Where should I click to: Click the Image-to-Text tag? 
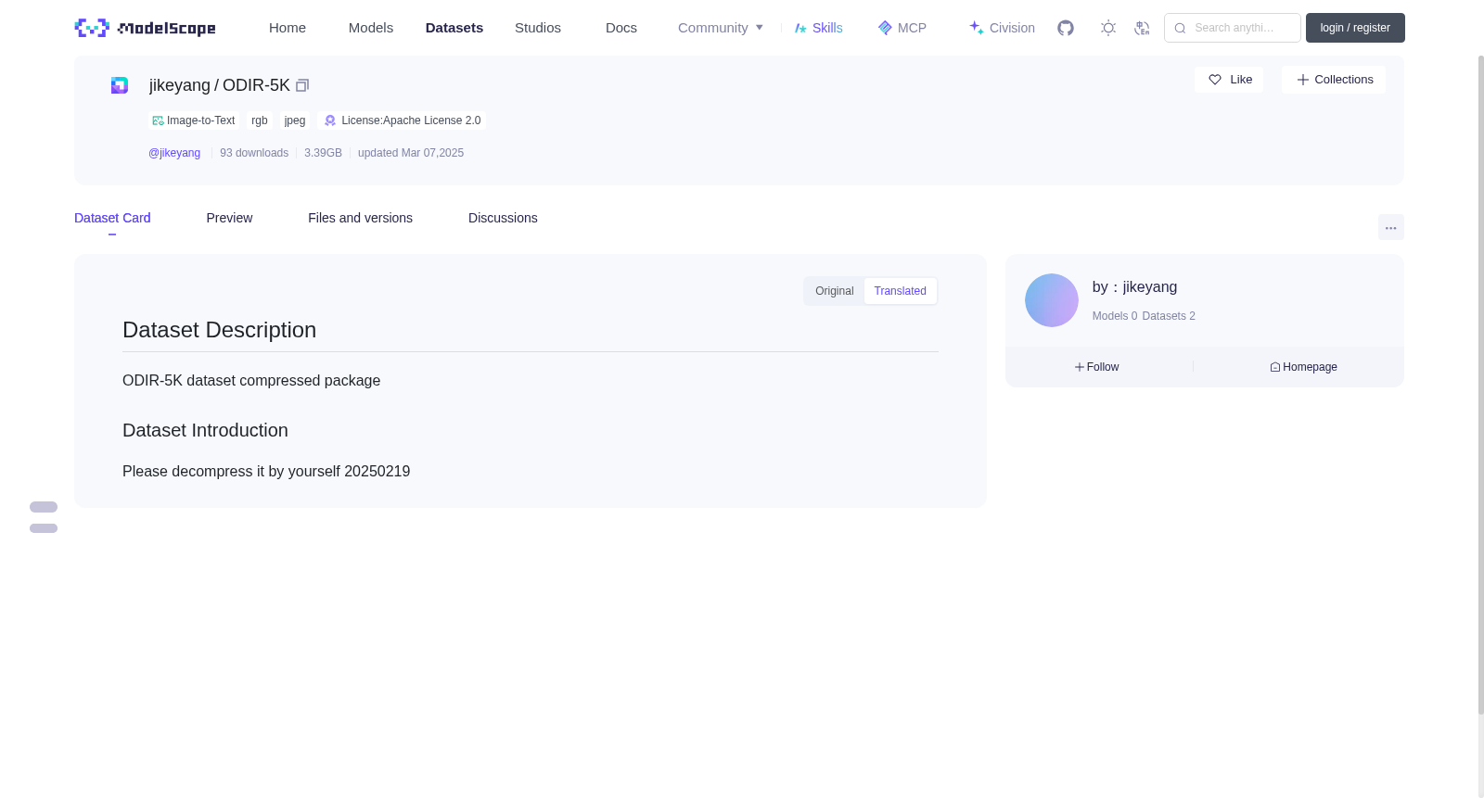click(194, 120)
